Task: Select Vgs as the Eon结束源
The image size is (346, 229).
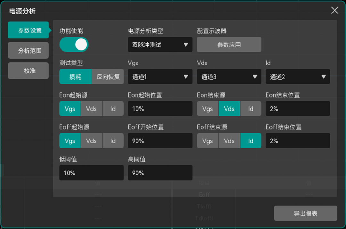Action: click(208, 108)
